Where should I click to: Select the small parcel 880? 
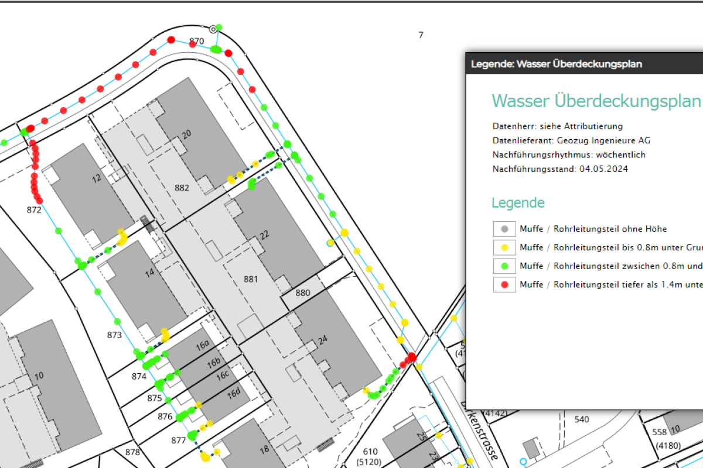302,292
